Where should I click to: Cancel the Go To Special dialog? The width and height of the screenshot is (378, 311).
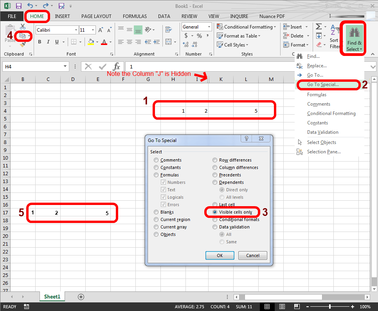pos(252,255)
